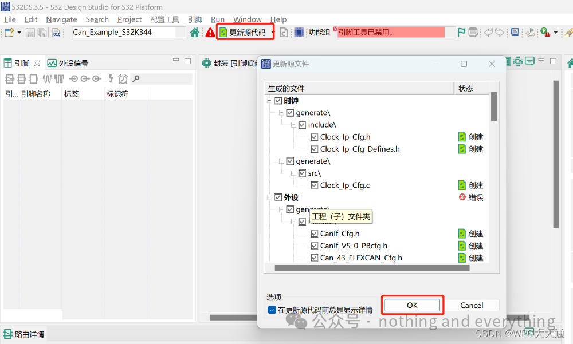Open the File menu
Image resolution: width=573 pixels, height=344 pixels.
(10, 19)
